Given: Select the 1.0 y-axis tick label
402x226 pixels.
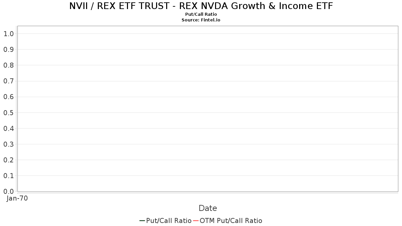Looking at the screenshot, I should click(8, 34).
